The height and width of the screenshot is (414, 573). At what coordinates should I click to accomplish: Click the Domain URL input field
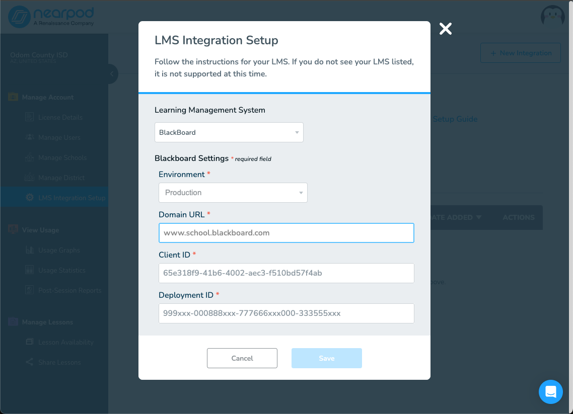(x=286, y=233)
